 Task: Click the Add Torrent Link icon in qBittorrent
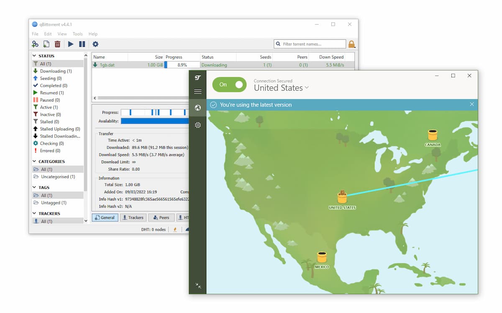35,44
